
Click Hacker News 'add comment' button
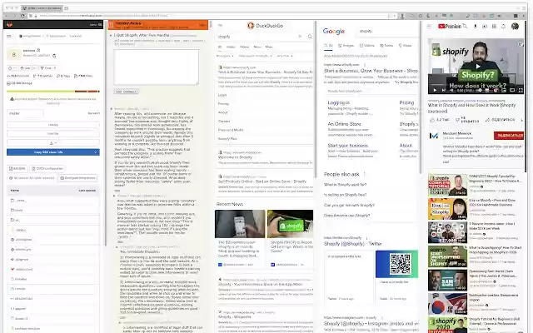click(x=126, y=92)
